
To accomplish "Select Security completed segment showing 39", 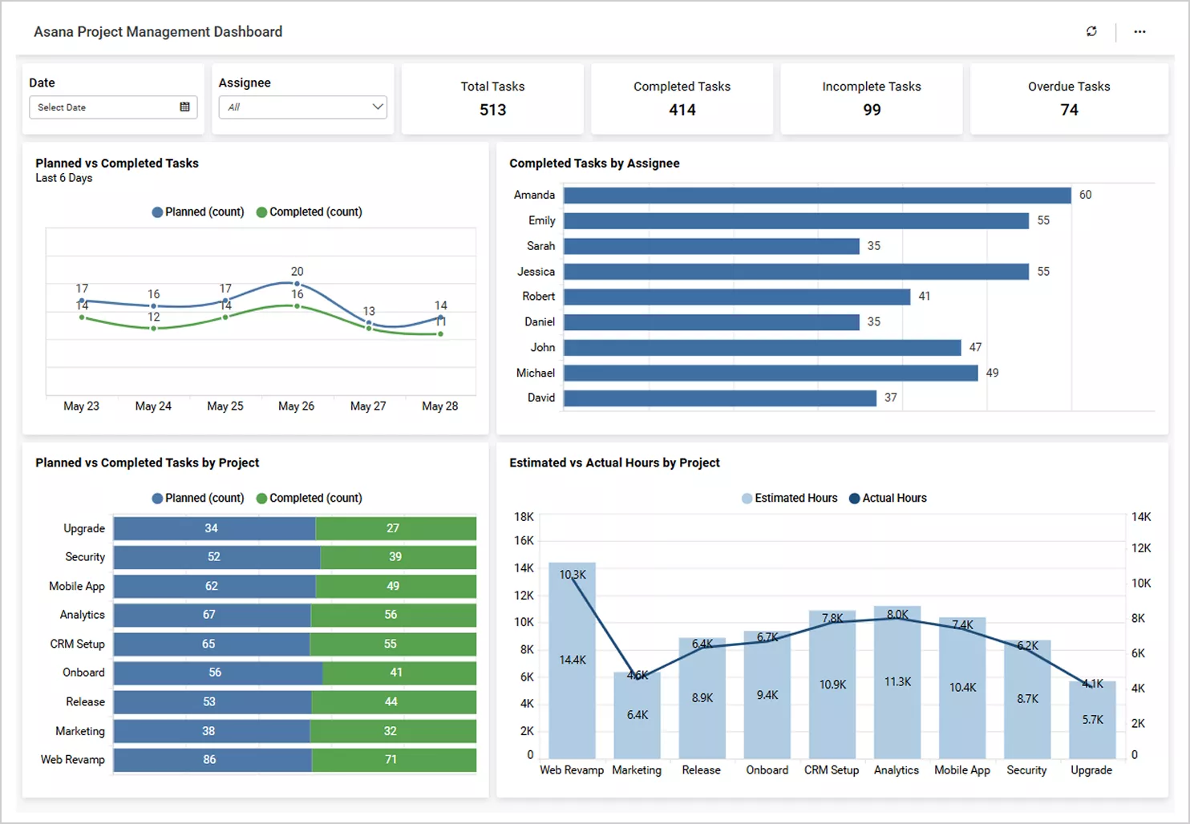I will [x=398, y=557].
